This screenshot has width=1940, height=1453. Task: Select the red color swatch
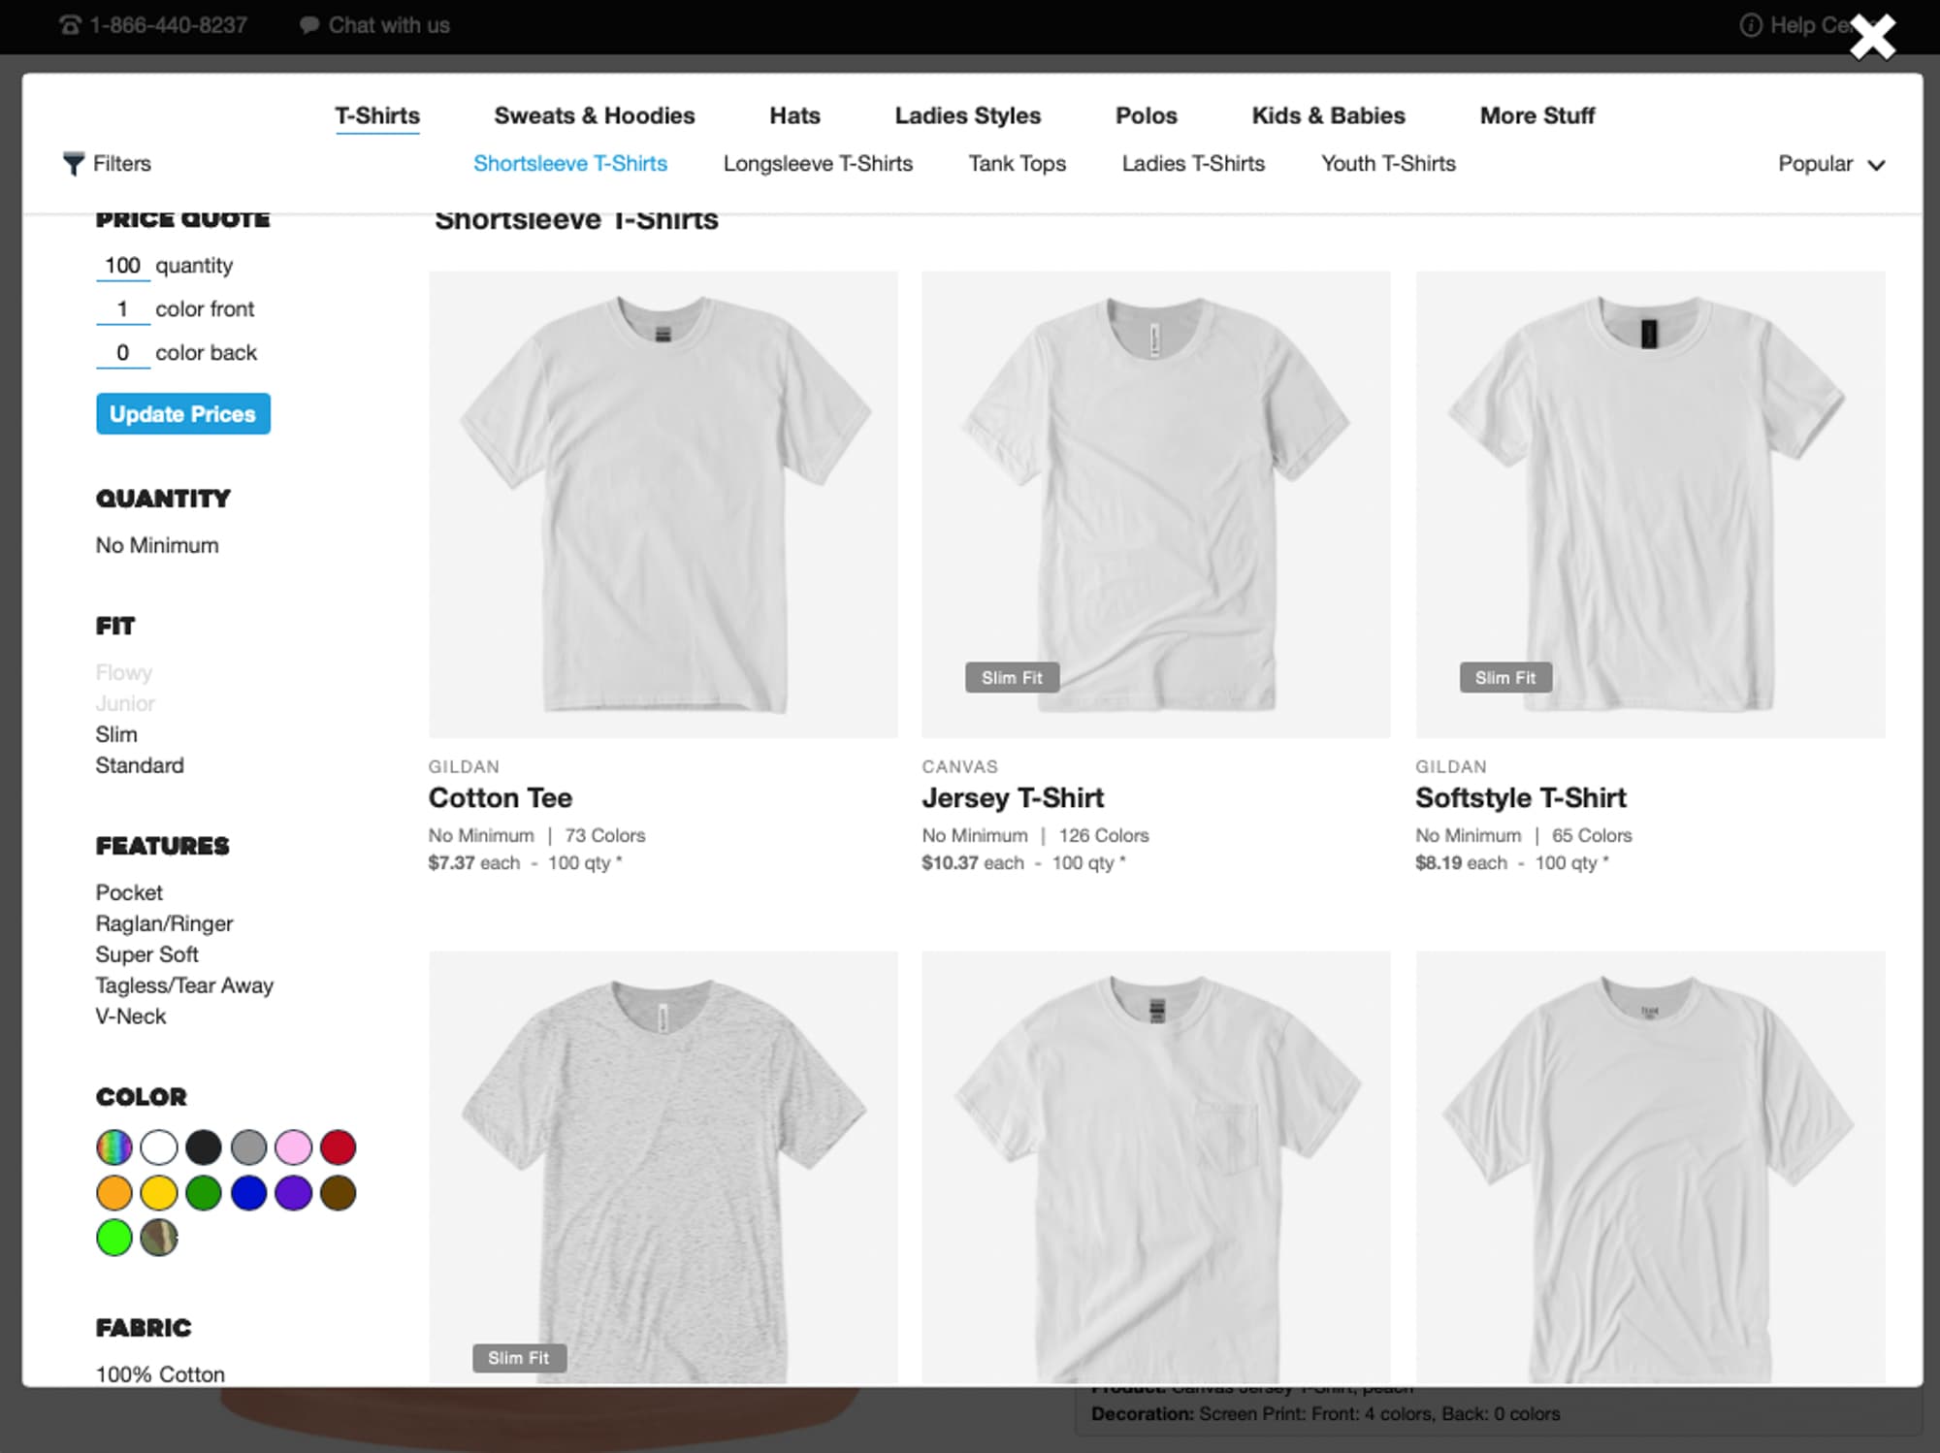339,1147
